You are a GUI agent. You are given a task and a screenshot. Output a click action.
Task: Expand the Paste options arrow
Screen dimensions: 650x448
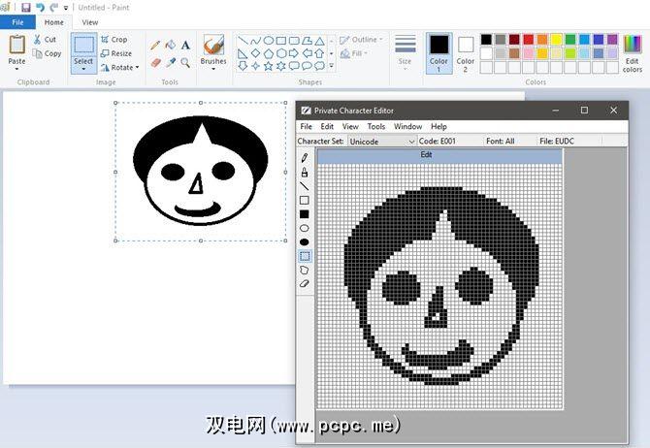tap(16, 69)
